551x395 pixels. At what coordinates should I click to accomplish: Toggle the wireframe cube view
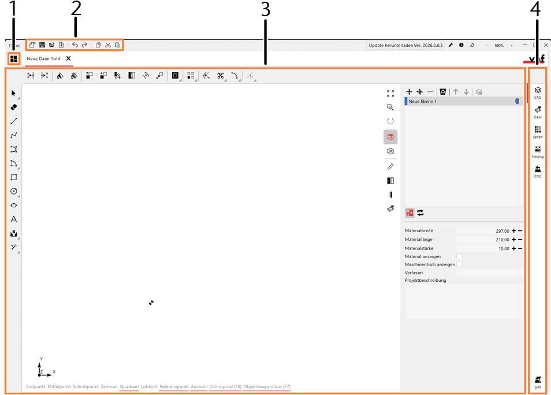[x=390, y=151]
